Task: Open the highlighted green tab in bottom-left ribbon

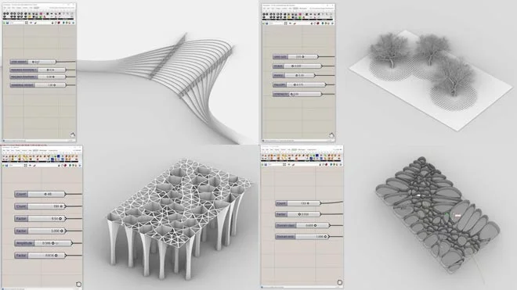Action: (x=35, y=150)
